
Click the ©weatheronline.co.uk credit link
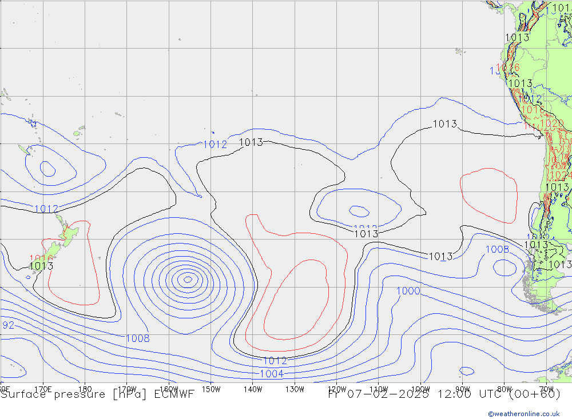pos(523,414)
